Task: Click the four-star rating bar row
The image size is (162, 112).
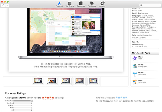Action: (x=19, y=103)
